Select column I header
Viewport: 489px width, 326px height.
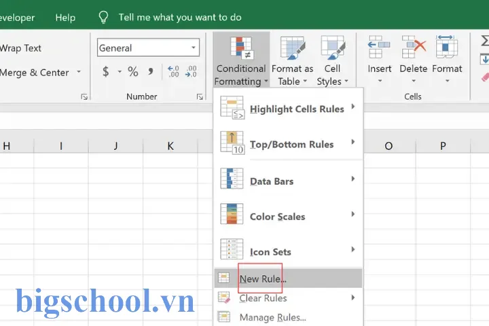(x=61, y=145)
